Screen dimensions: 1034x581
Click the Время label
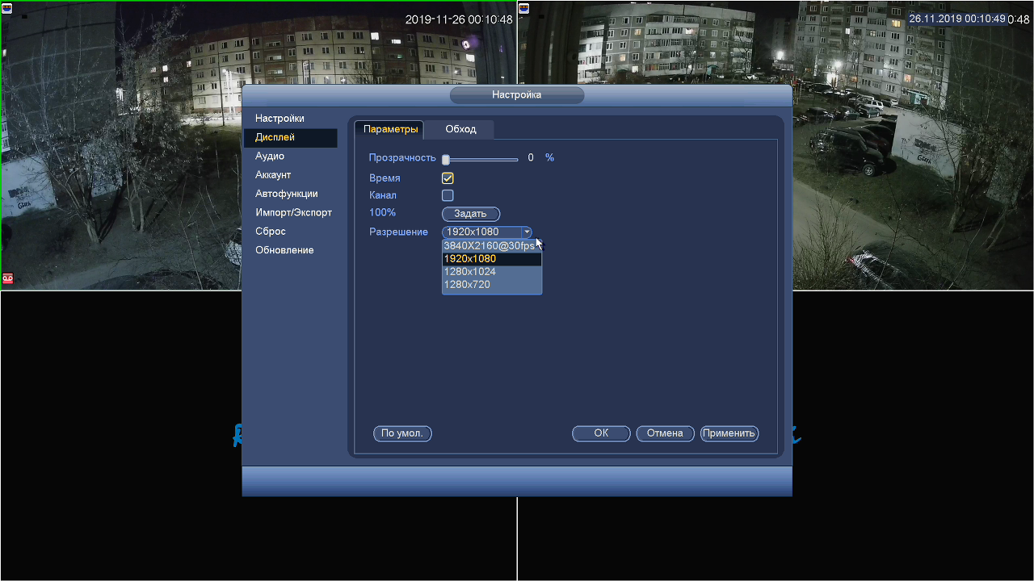[385, 178]
